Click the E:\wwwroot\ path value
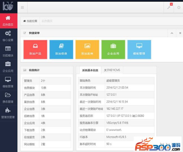 coord(114,130)
